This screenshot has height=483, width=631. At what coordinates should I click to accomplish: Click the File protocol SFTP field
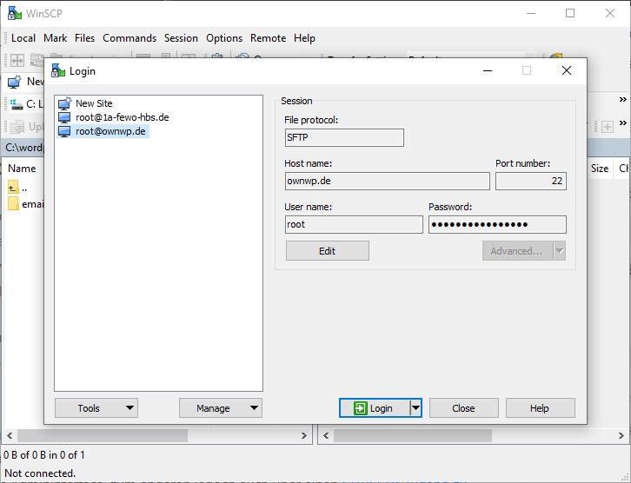point(344,137)
